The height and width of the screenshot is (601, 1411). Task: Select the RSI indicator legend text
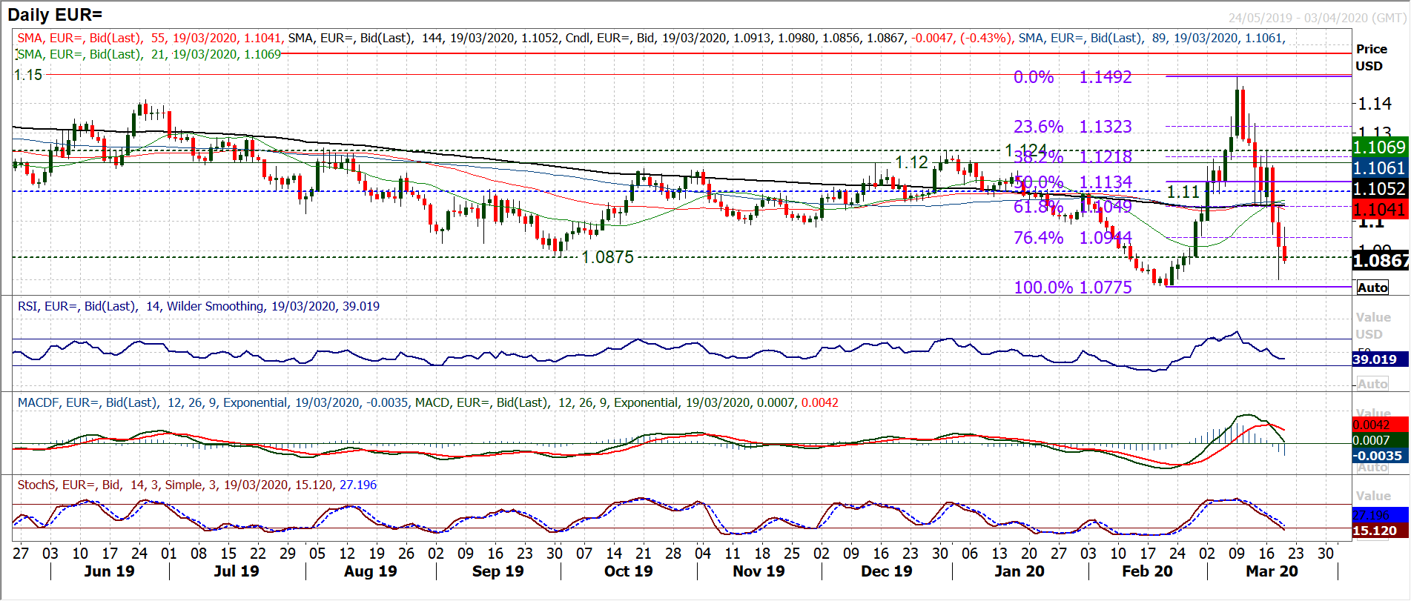tap(198, 306)
